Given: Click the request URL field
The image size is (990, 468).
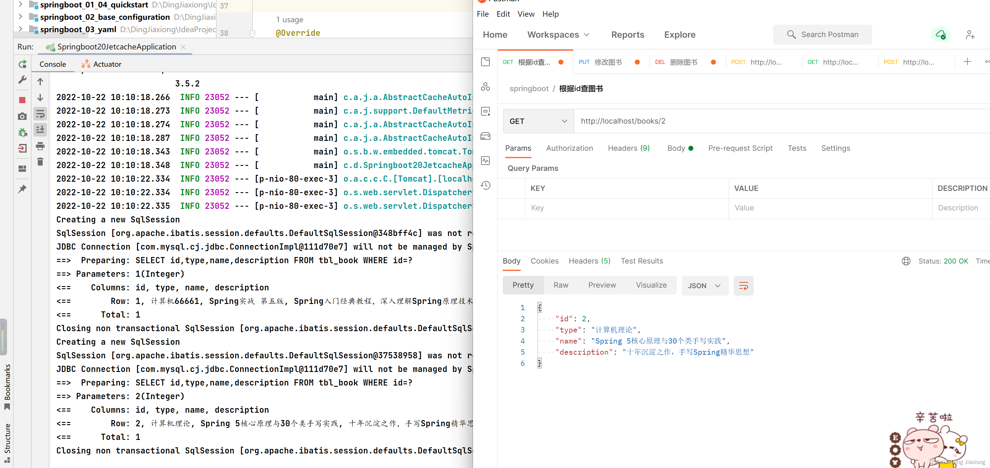Looking at the screenshot, I should pos(782,121).
